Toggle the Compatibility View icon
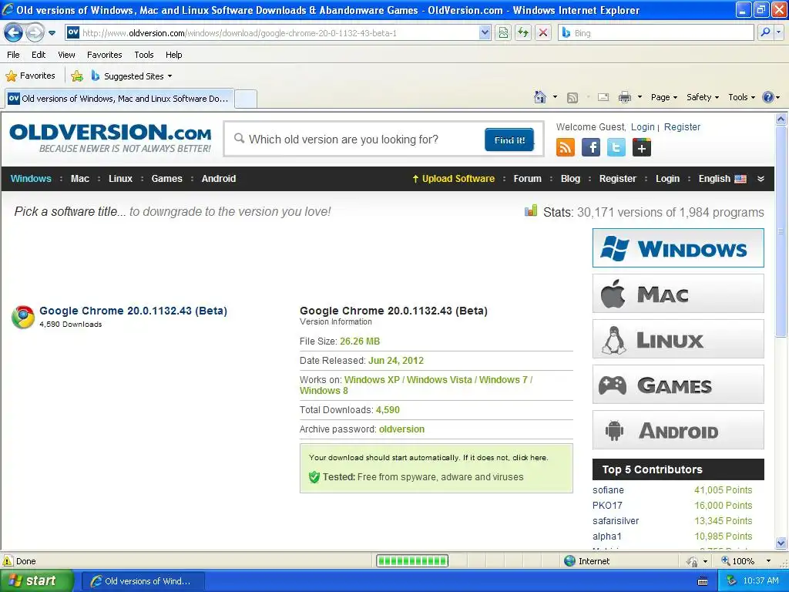Screen dimensions: 789x592 point(503,33)
